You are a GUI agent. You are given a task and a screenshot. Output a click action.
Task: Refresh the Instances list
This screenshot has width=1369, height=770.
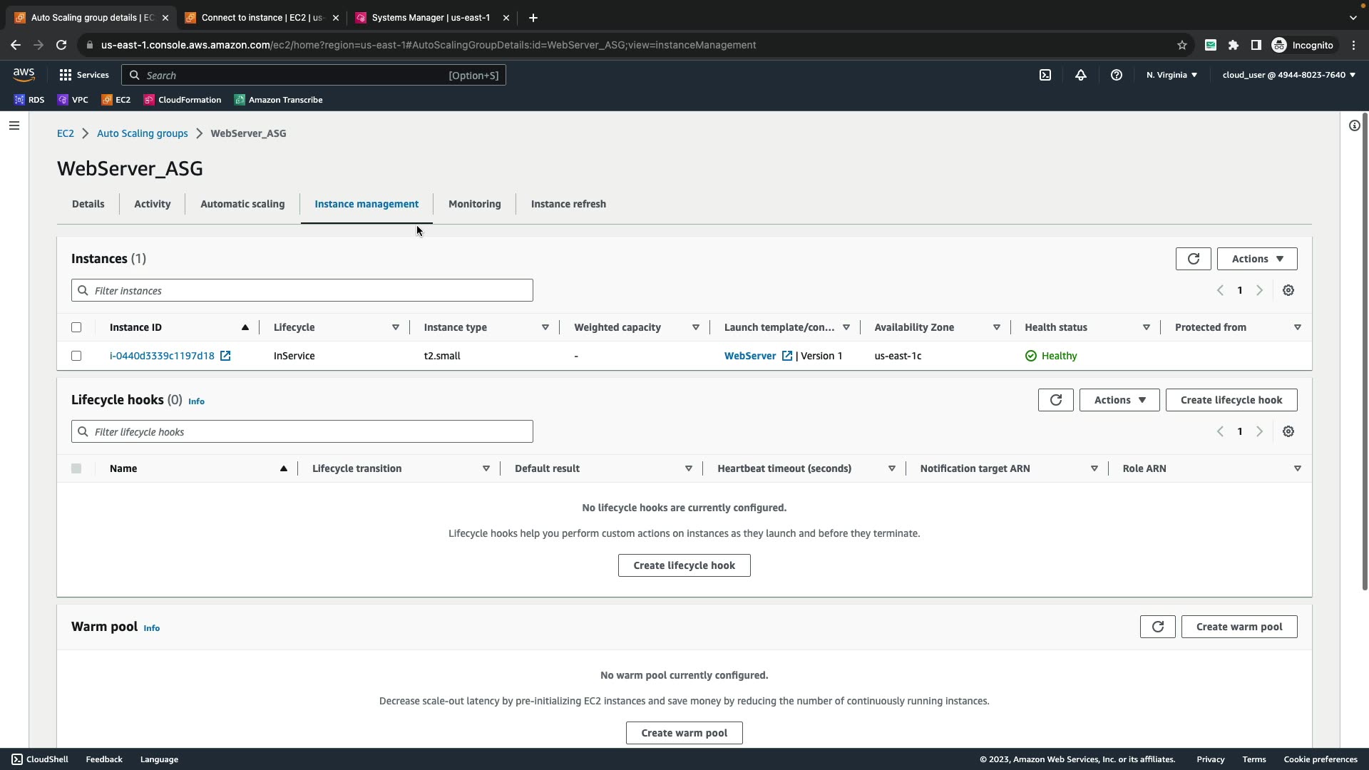(x=1193, y=259)
